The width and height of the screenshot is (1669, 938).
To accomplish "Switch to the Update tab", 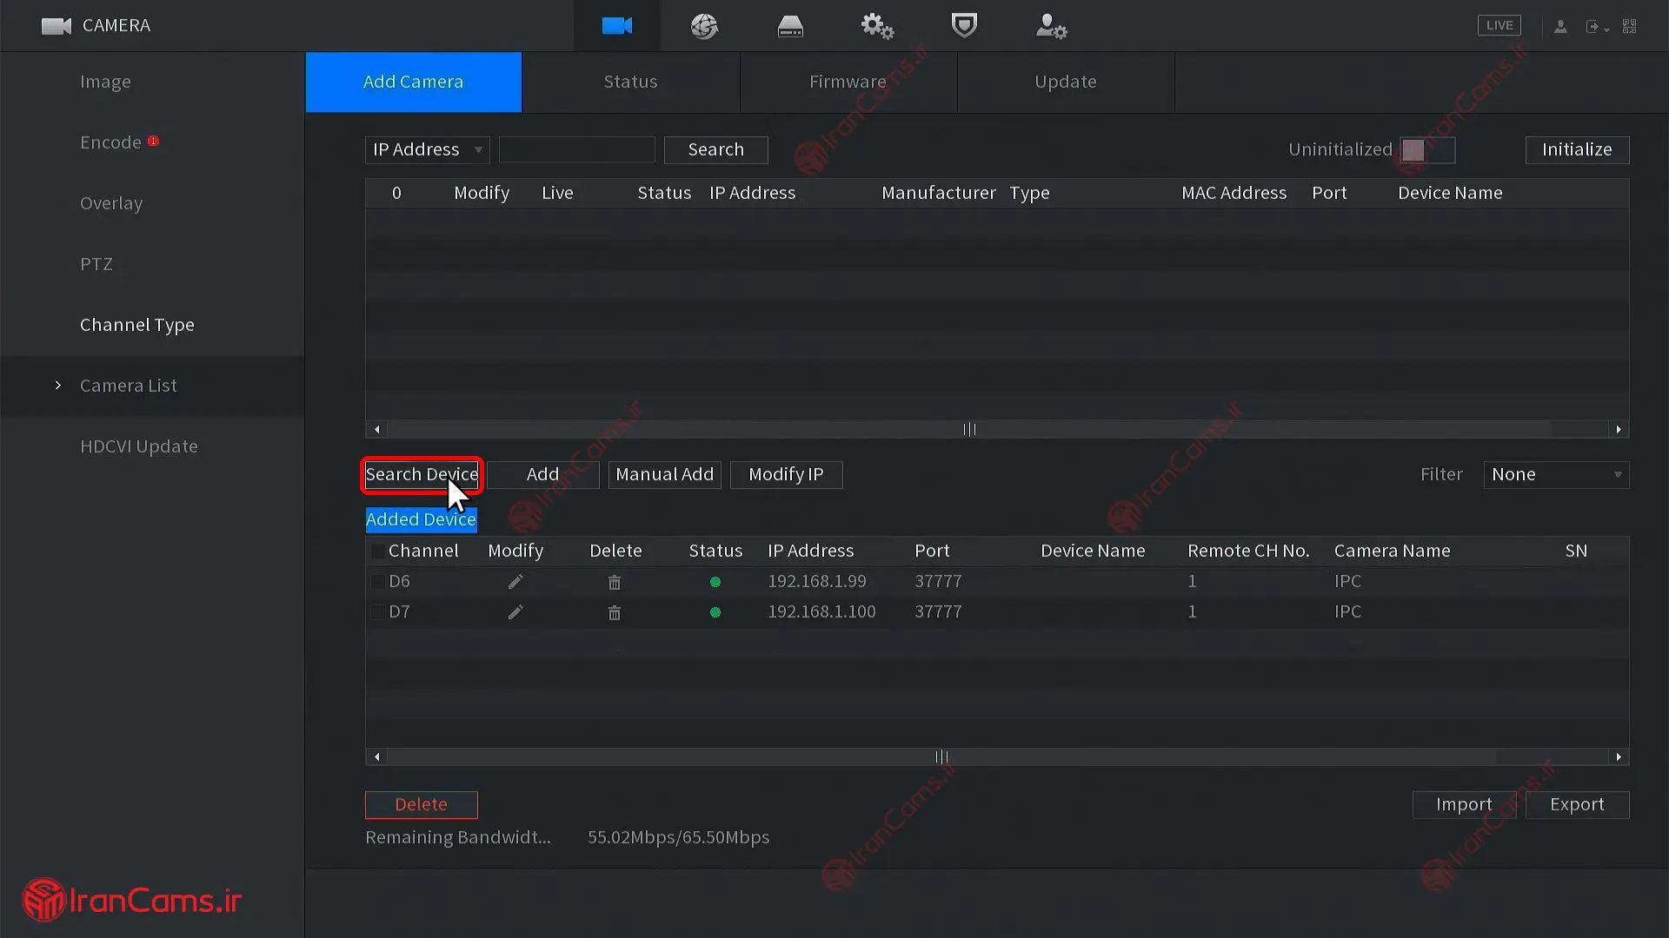I will coord(1066,82).
